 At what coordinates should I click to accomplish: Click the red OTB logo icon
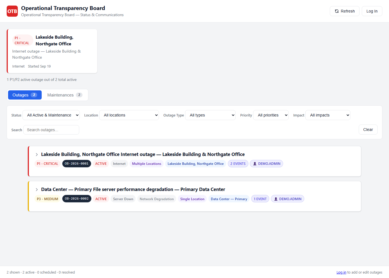tap(12, 11)
